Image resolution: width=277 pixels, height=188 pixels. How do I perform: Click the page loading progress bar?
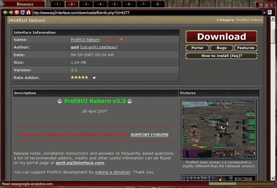pos(241,184)
